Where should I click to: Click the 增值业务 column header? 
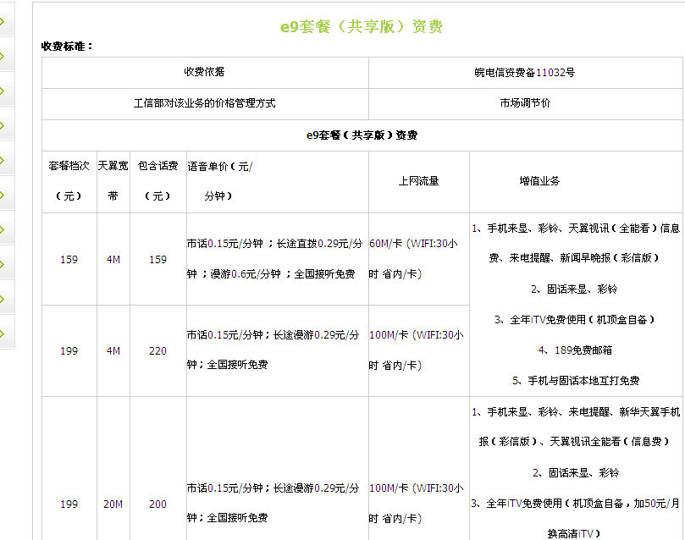click(539, 181)
